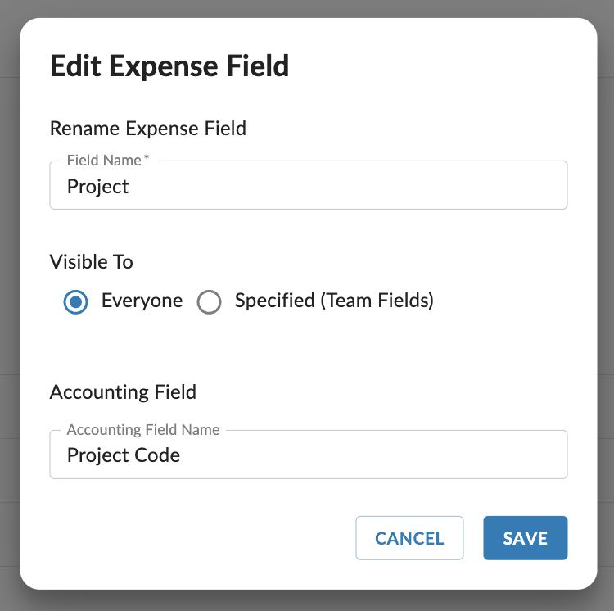Image resolution: width=614 pixels, height=611 pixels.
Task: Click the Rename Expense Field heading
Action: 148,129
